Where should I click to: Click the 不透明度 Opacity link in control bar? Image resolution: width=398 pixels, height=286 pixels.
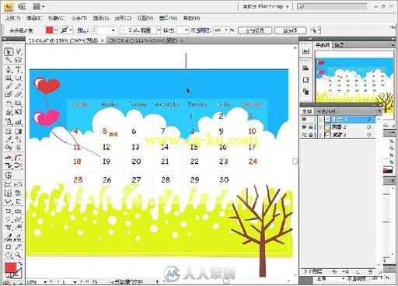(x=201, y=30)
